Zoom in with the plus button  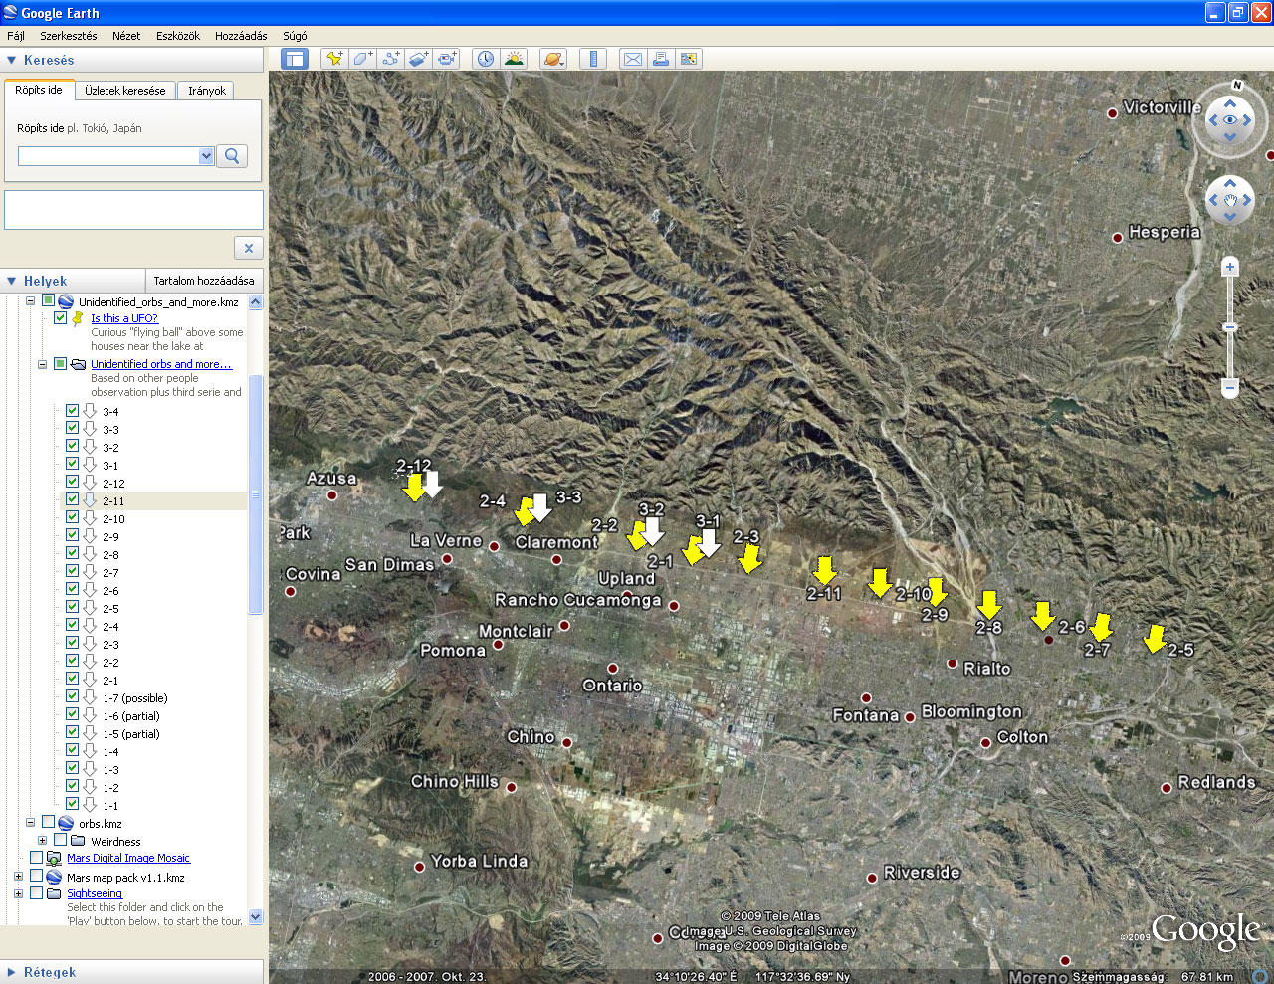(x=1230, y=267)
